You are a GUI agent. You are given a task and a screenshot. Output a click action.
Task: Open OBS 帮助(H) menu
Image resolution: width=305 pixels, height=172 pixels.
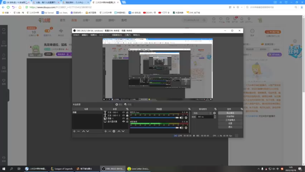[x=136, y=35]
